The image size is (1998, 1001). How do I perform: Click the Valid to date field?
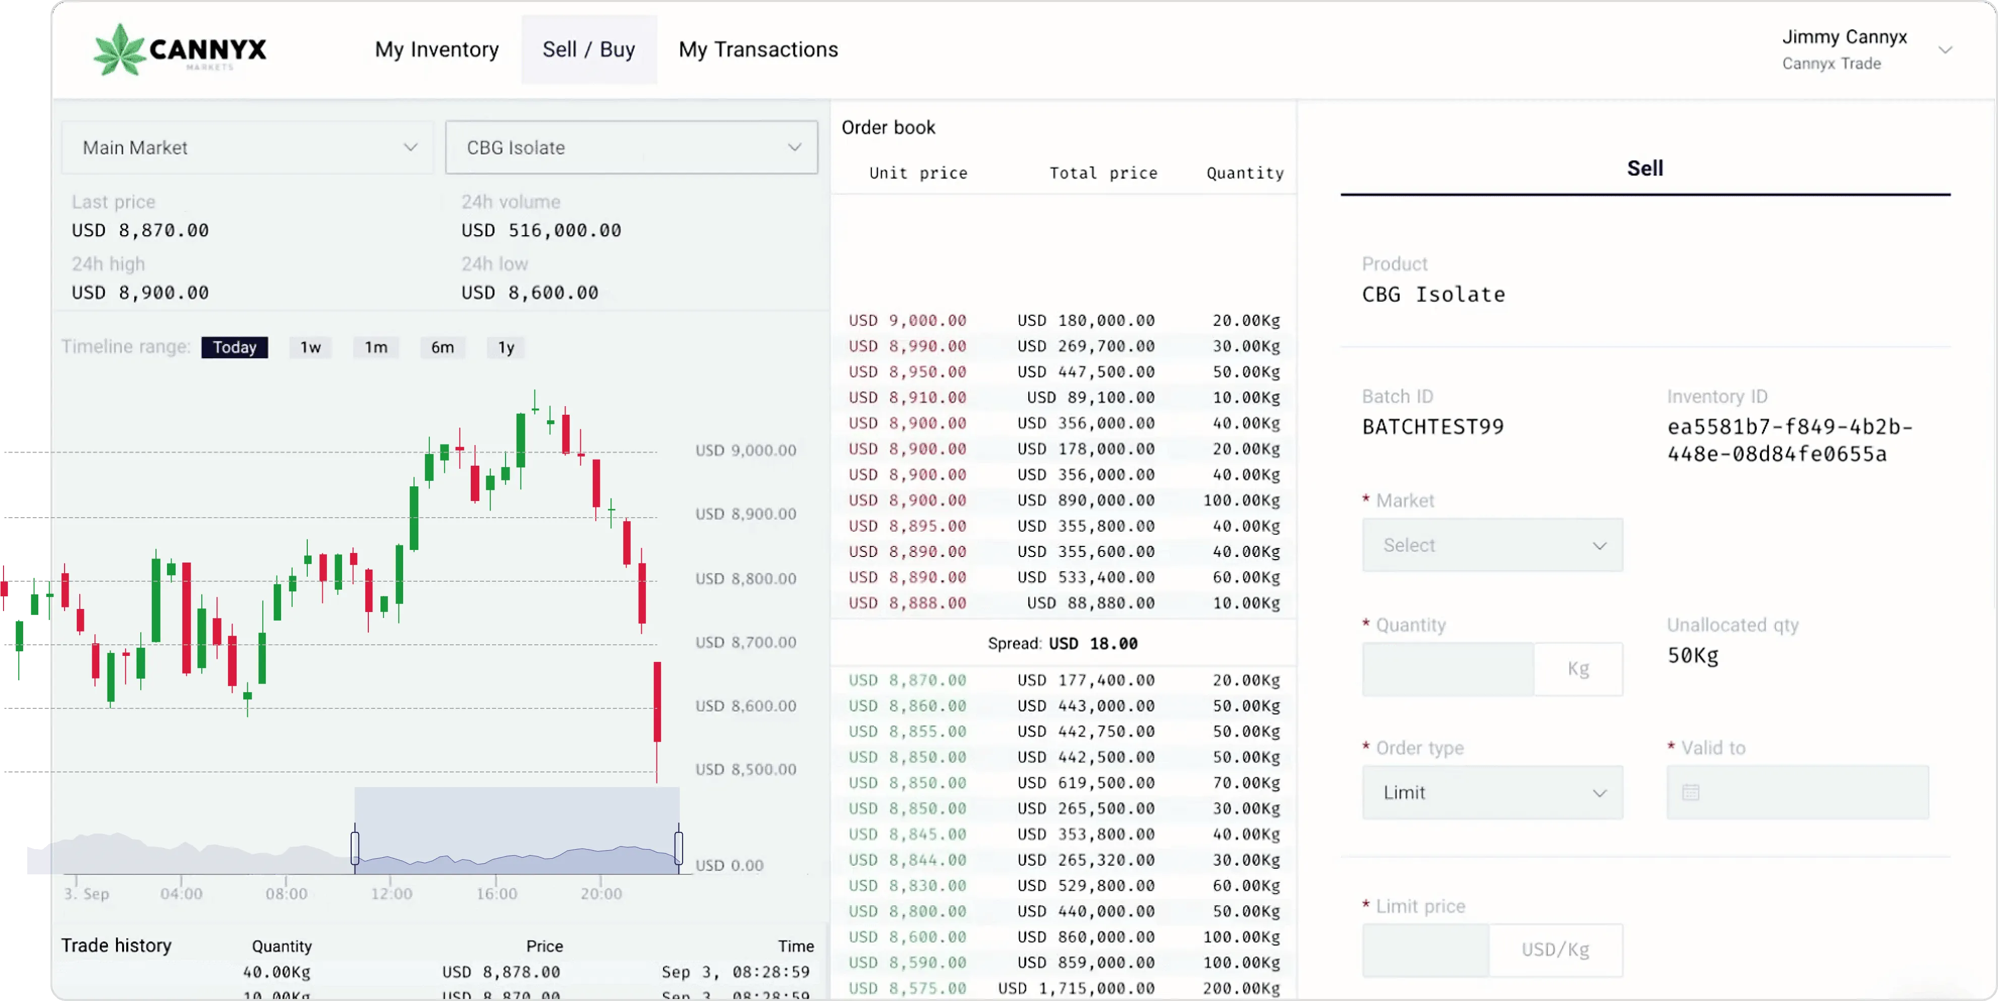1797,793
